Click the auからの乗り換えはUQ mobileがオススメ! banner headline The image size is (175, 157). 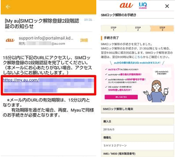137,63
